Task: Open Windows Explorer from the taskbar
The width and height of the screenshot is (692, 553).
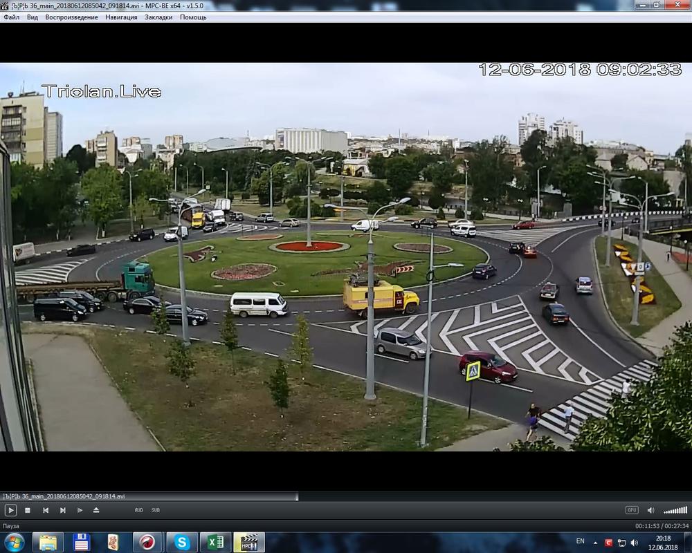Action: (x=48, y=543)
